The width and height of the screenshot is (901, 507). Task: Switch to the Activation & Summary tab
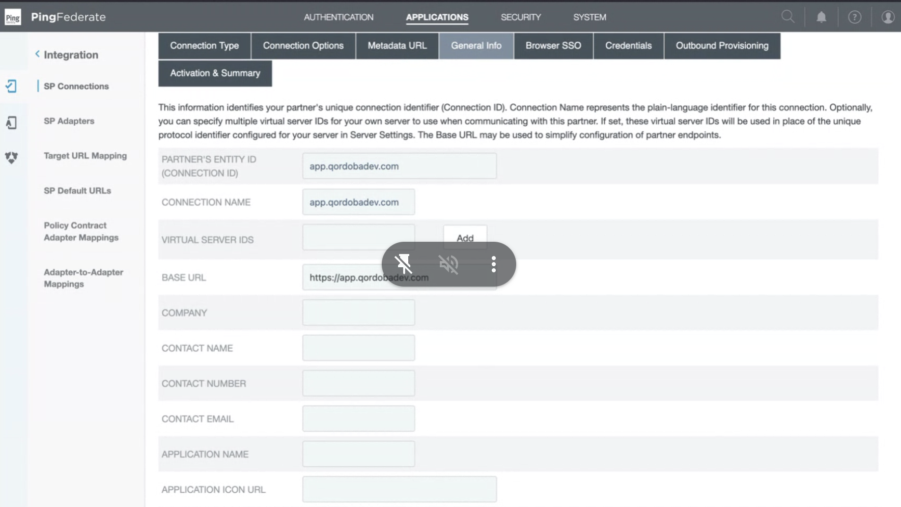215,73
